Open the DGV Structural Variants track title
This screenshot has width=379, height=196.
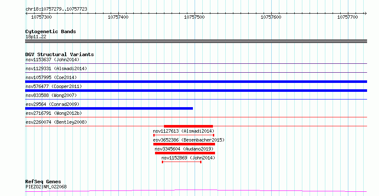click(60, 54)
